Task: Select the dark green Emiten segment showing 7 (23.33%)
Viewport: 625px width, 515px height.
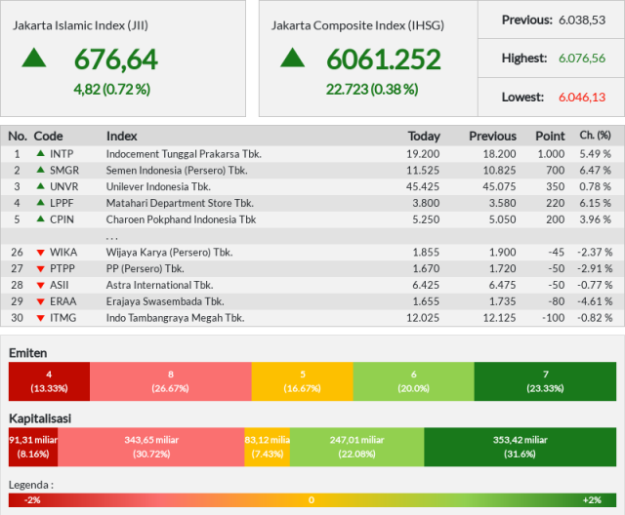Action: [545, 381]
